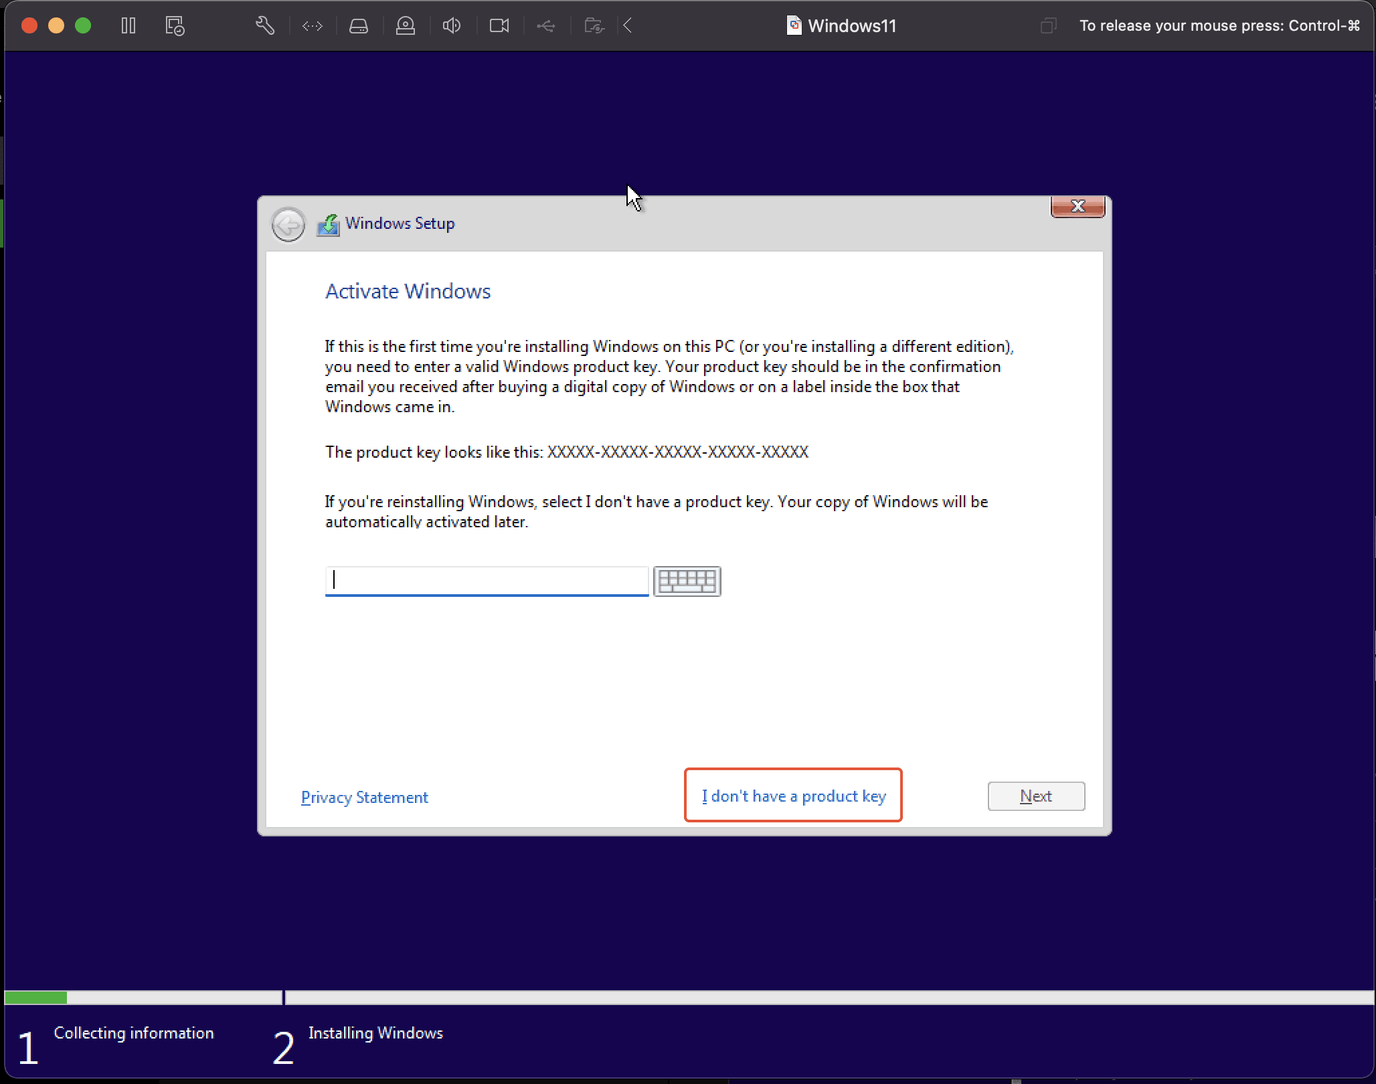Click the green setup progress bar

(35, 998)
